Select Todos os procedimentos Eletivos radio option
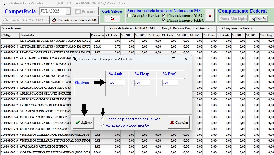Screen dimensions: 274x155 [x=103, y=119]
